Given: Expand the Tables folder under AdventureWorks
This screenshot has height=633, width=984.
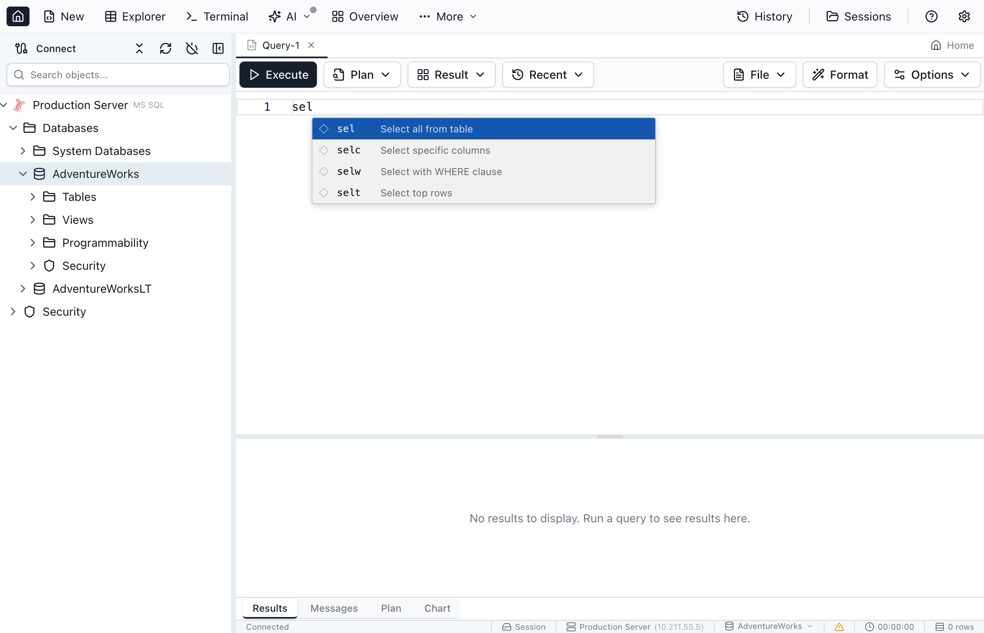Looking at the screenshot, I should pyautogui.click(x=33, y=196).
